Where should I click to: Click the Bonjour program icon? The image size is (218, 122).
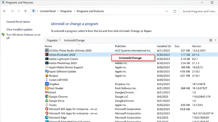coord(47,76)
